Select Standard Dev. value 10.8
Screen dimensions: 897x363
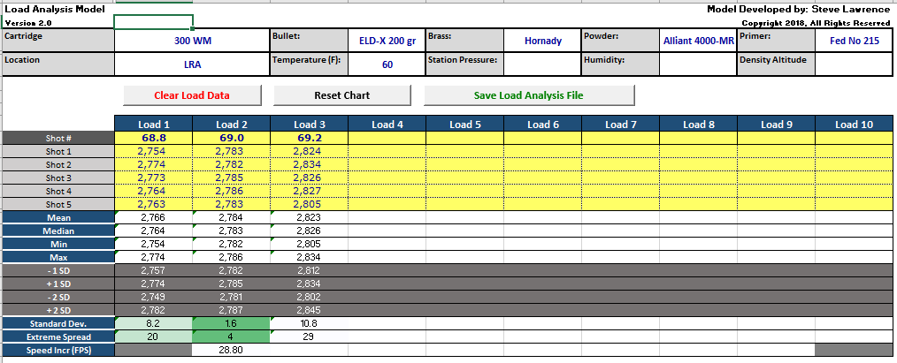click(x=310, y=323)
